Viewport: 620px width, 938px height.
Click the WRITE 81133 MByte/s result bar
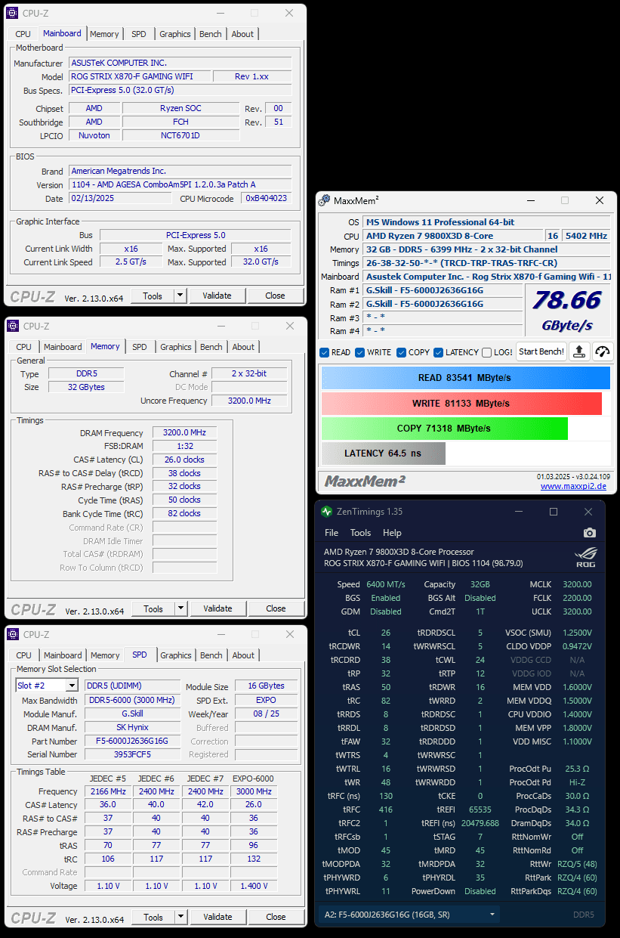click(461, 404)
